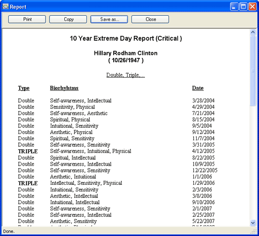Click 'Aesthetic, Intuitional' row text

[73, 177]
